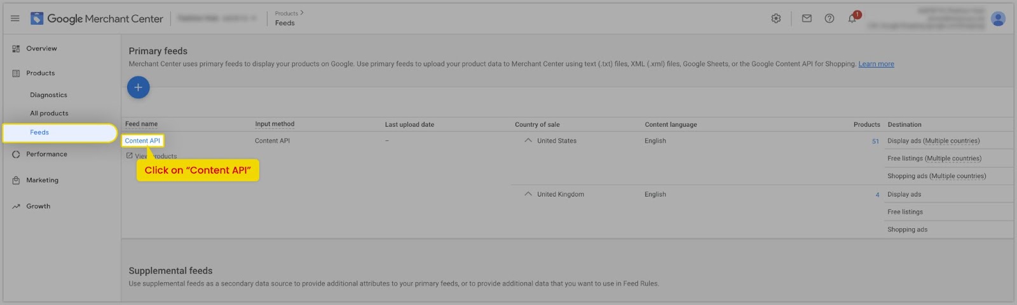This screenshot has height=305, width=1017.
Task: Open the Products breadcrumb
Action: [x=287, y=13]
